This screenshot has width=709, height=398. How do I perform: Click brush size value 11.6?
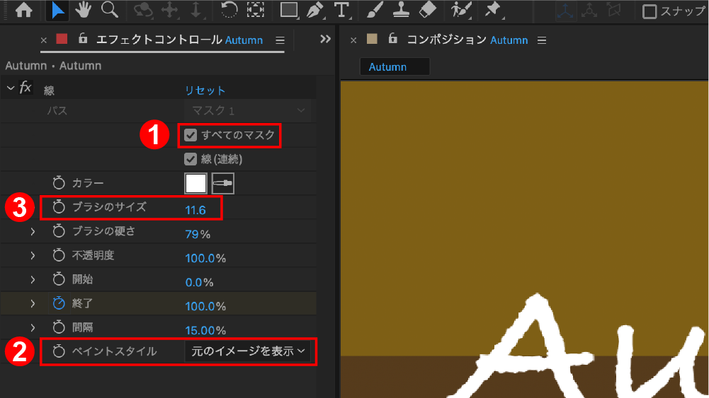tap(195, 210)
